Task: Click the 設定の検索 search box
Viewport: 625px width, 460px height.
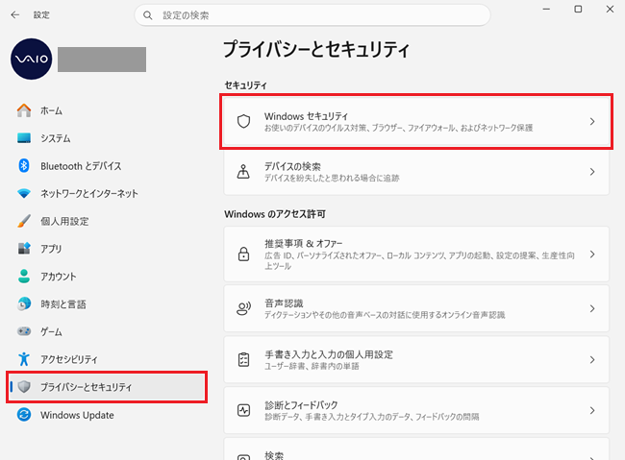Action: click(x=312, y=15)
